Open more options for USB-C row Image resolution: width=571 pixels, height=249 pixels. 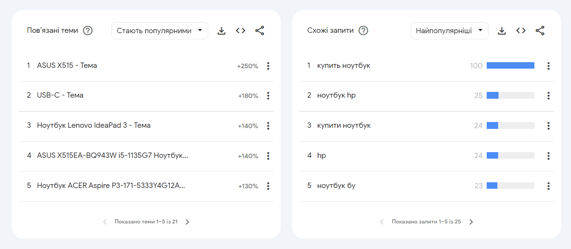point(268,96)
